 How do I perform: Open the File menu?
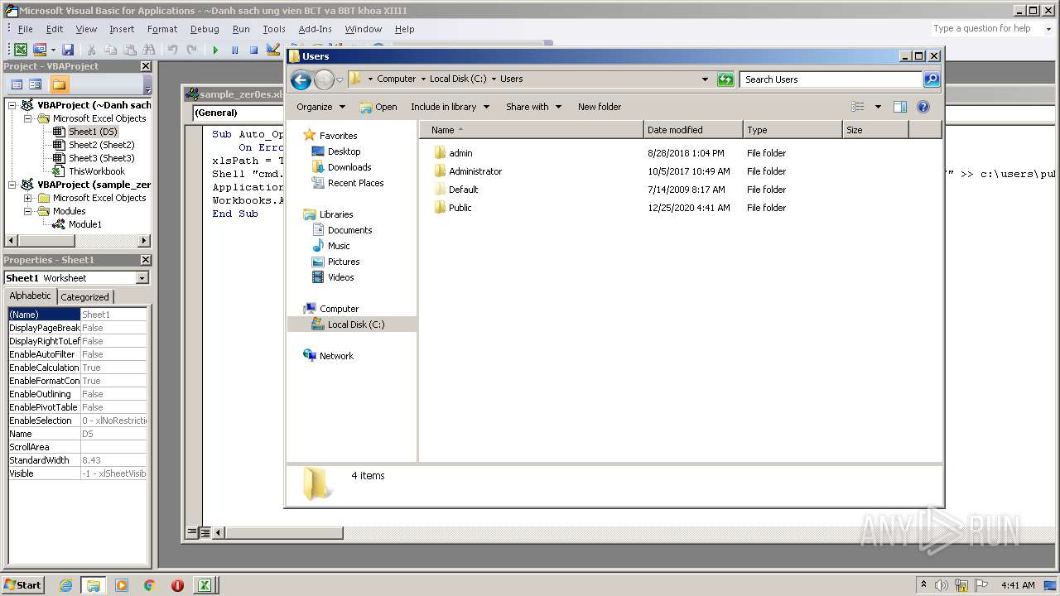(25, 29)
